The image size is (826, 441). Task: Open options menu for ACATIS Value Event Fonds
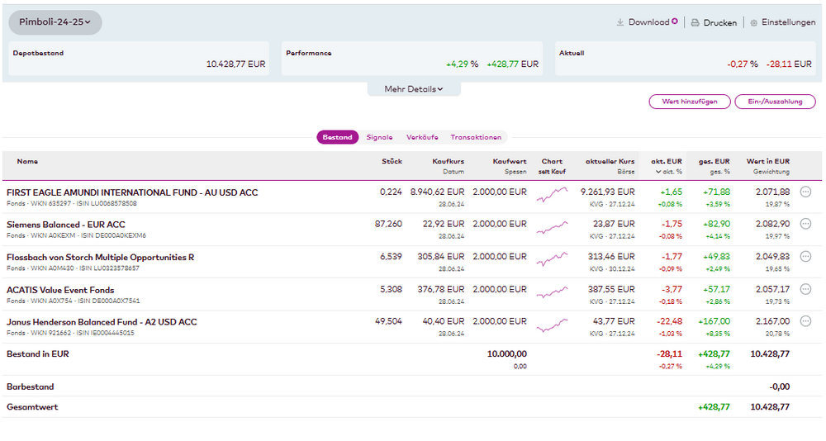pos(806,290)
